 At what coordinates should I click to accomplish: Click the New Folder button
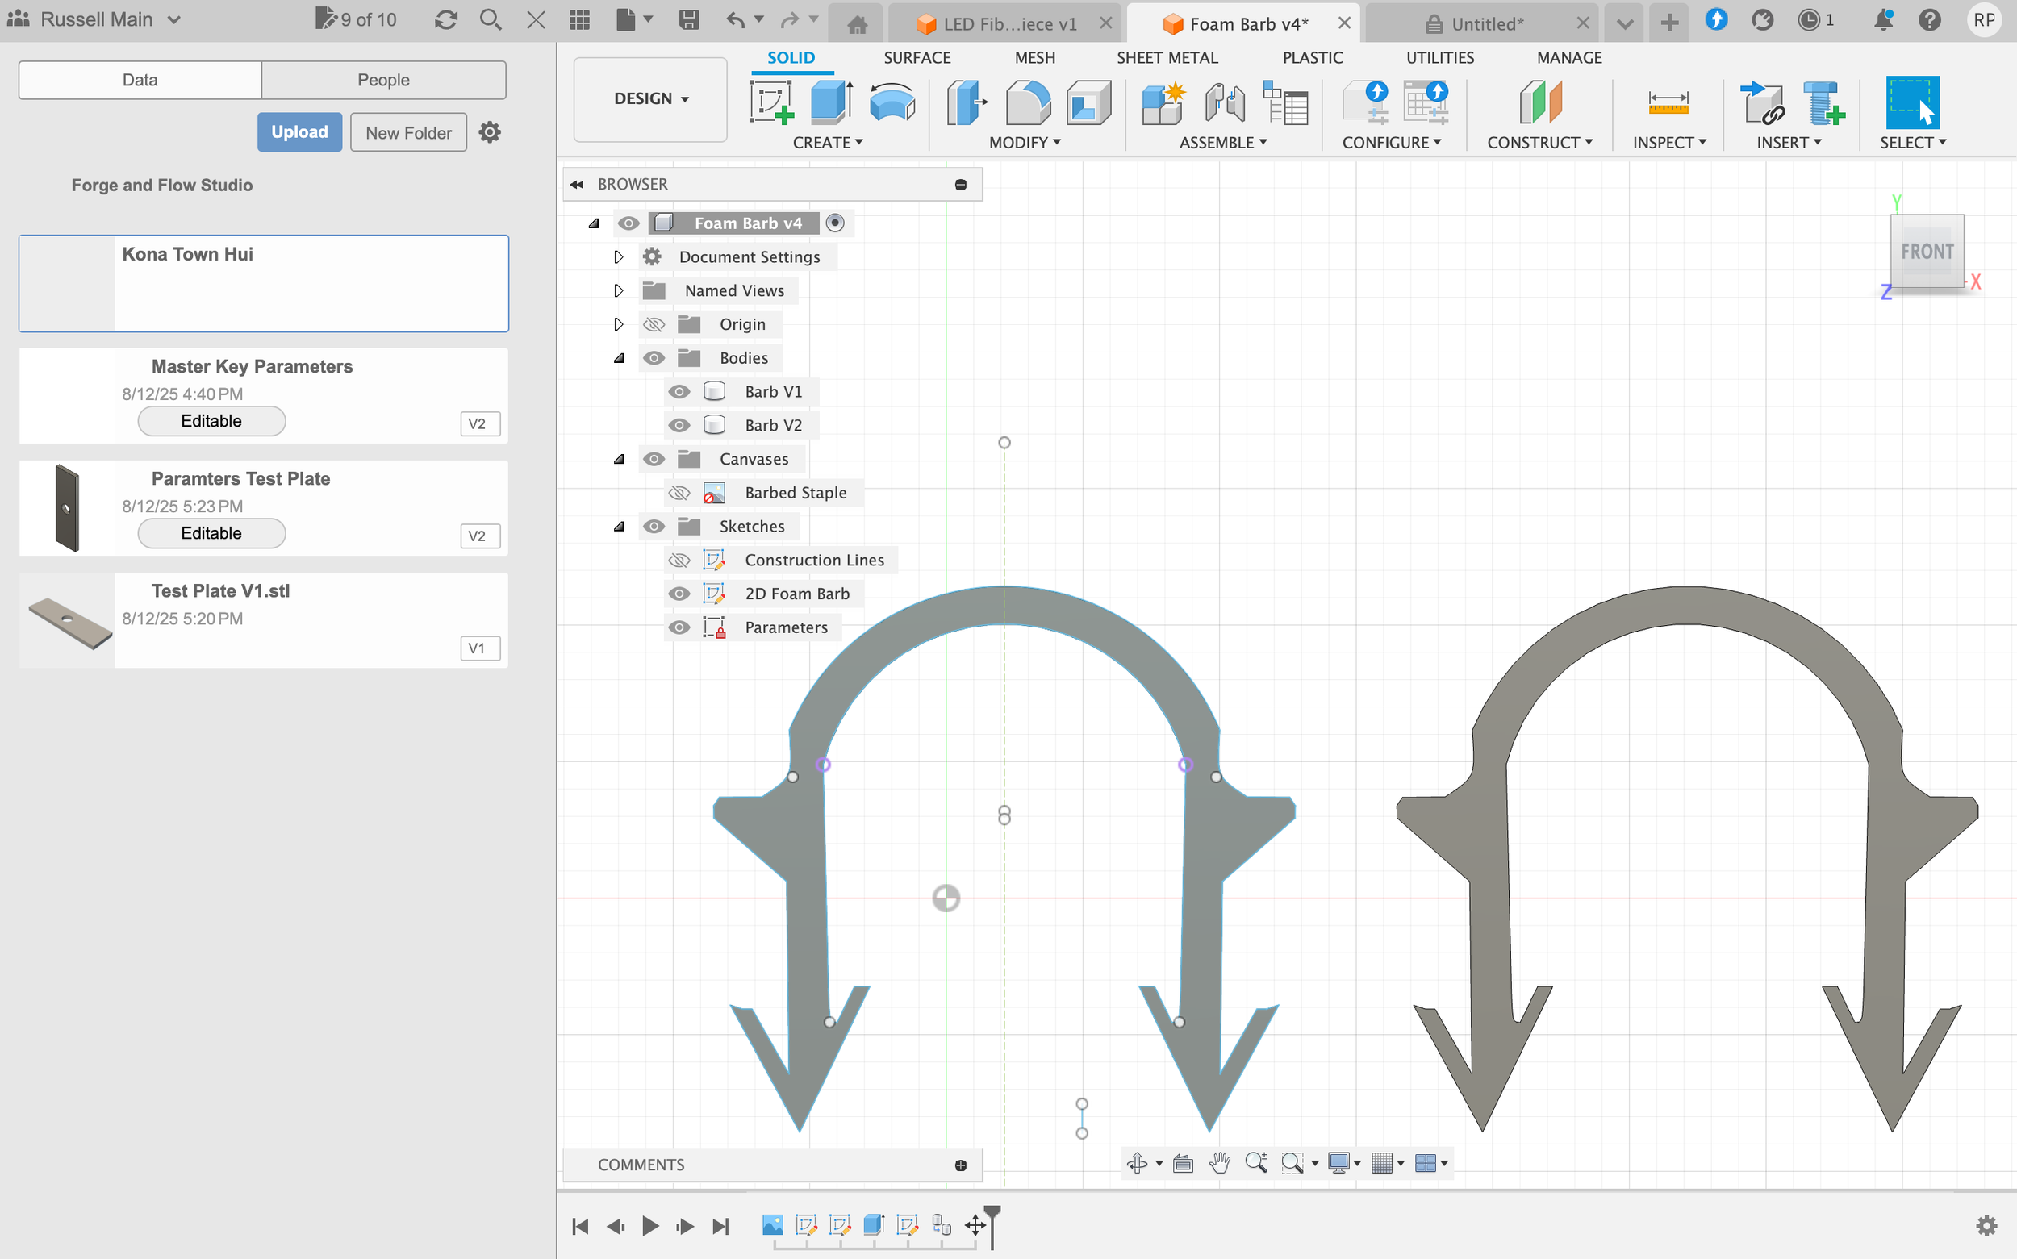[408, 132]
